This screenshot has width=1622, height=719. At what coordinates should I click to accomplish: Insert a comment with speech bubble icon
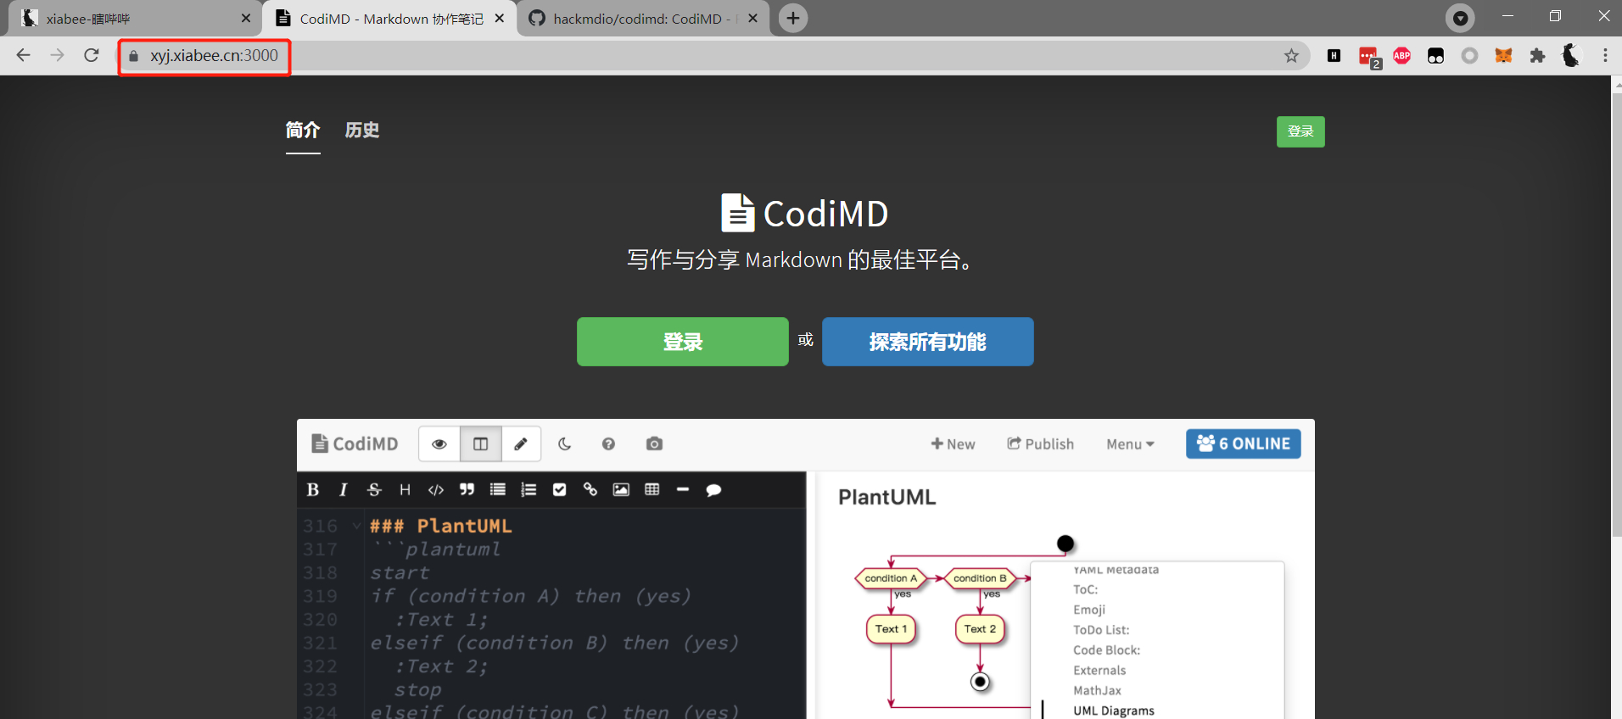coord(713,489)
